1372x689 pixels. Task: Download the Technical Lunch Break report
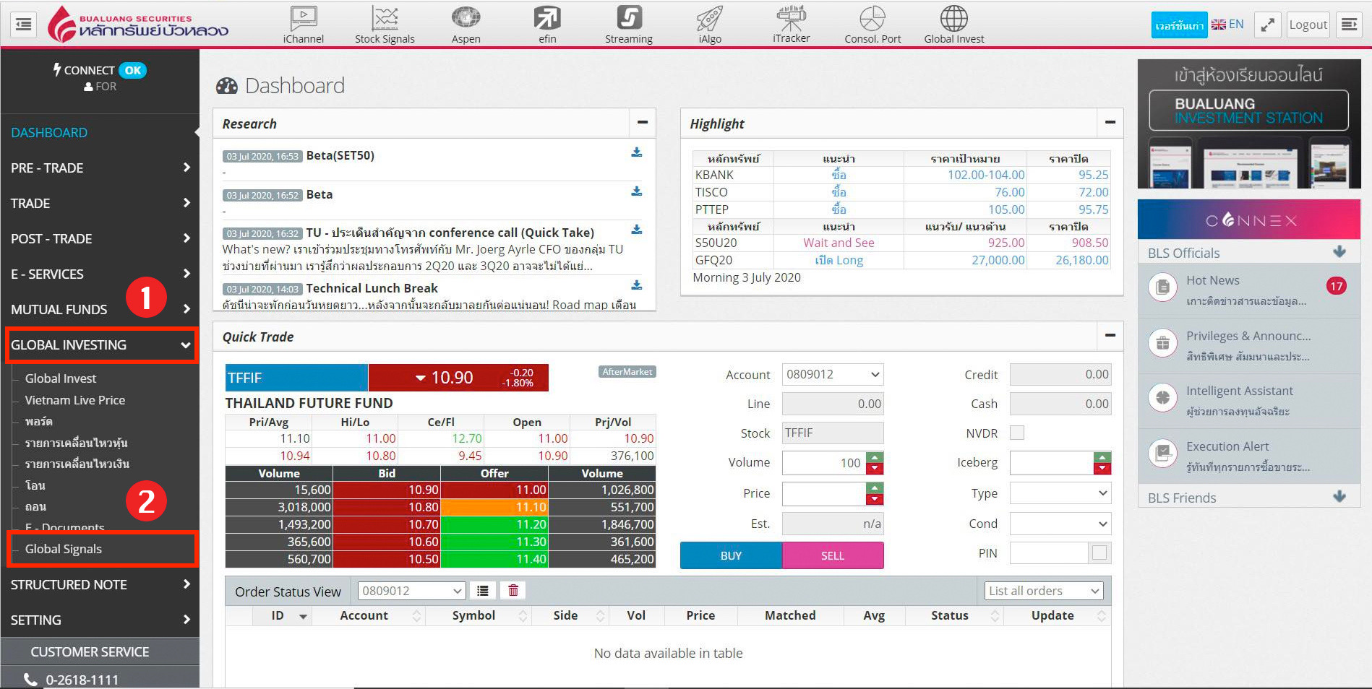pos(637,285)
